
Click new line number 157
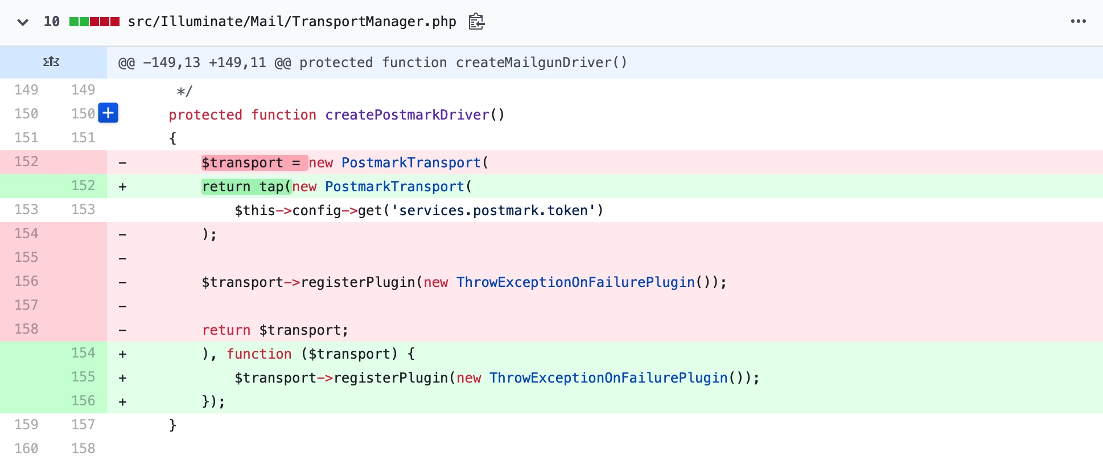click(x=83, y=425)
